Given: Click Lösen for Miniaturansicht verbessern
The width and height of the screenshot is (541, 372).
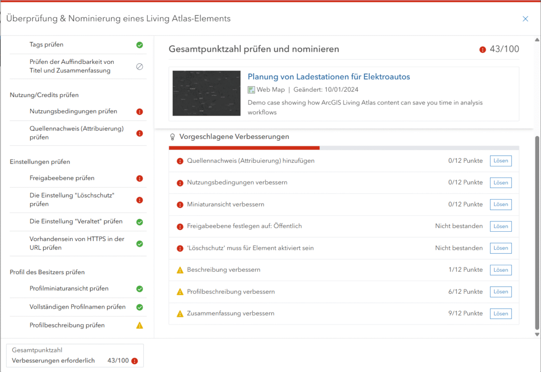Looking at the screenshot, I should click(x=500, y=205).
